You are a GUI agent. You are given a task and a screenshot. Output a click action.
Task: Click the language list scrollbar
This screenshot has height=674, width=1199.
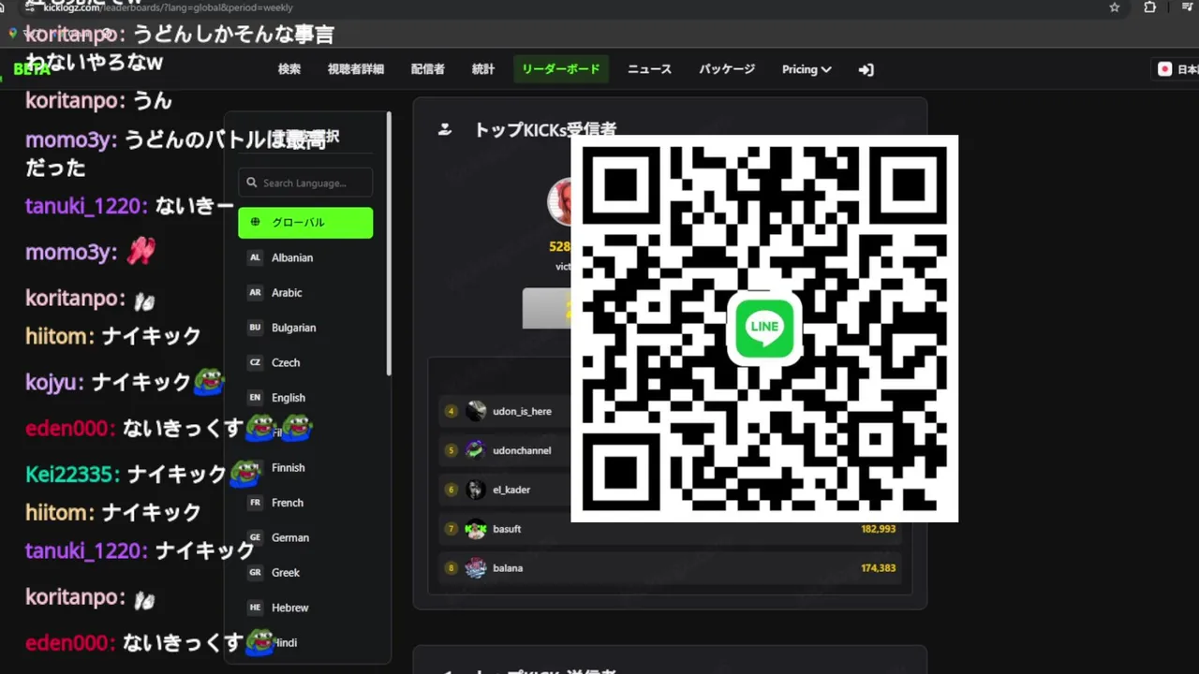coord(389,245)
